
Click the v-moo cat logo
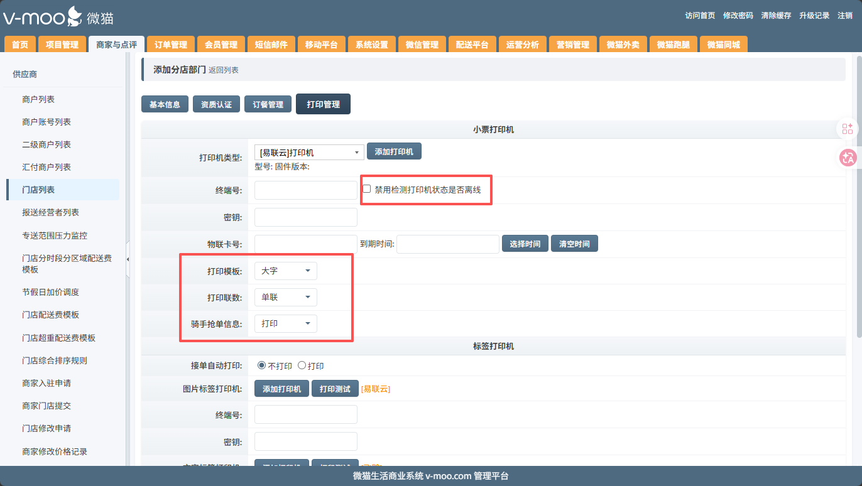pos(58,17)
